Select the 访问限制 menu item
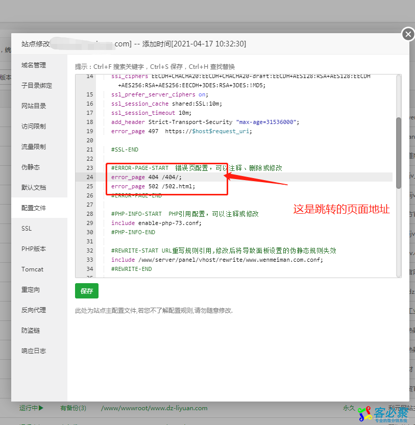 34,127
